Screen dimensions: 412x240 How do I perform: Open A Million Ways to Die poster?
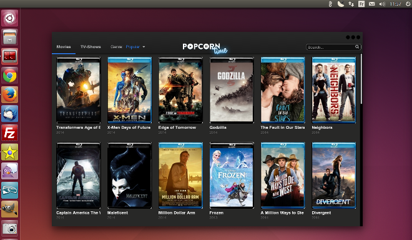tap(283, 176)
